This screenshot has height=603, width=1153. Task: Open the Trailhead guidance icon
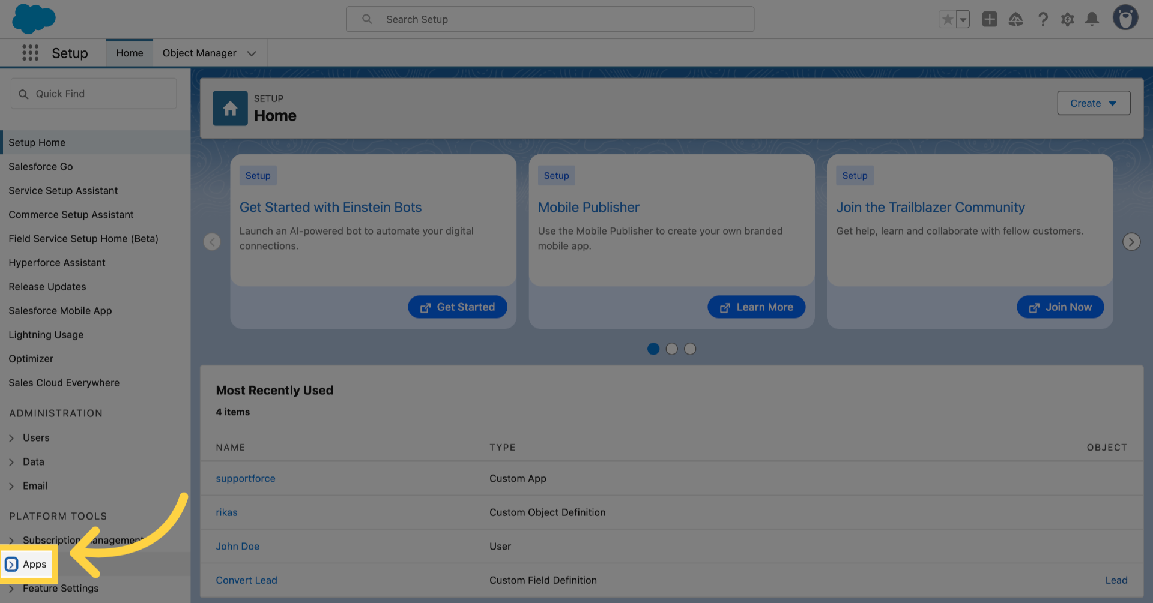pos(1015,19)
